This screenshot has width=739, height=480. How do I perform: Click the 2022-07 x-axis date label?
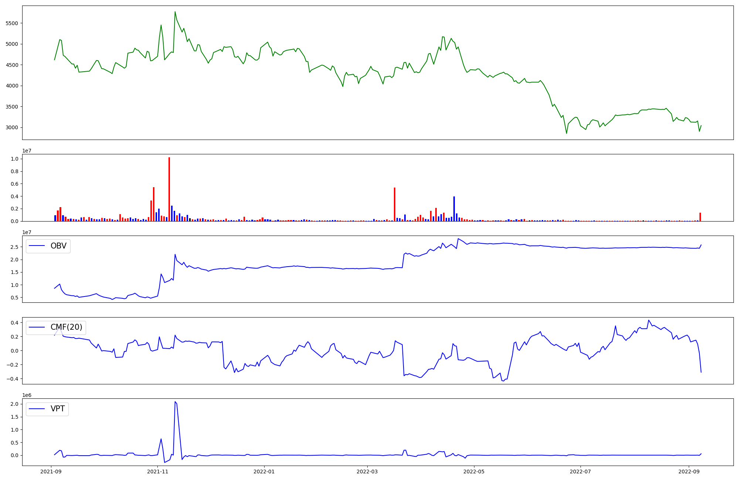pyautogui.click(x=580, y=472)
